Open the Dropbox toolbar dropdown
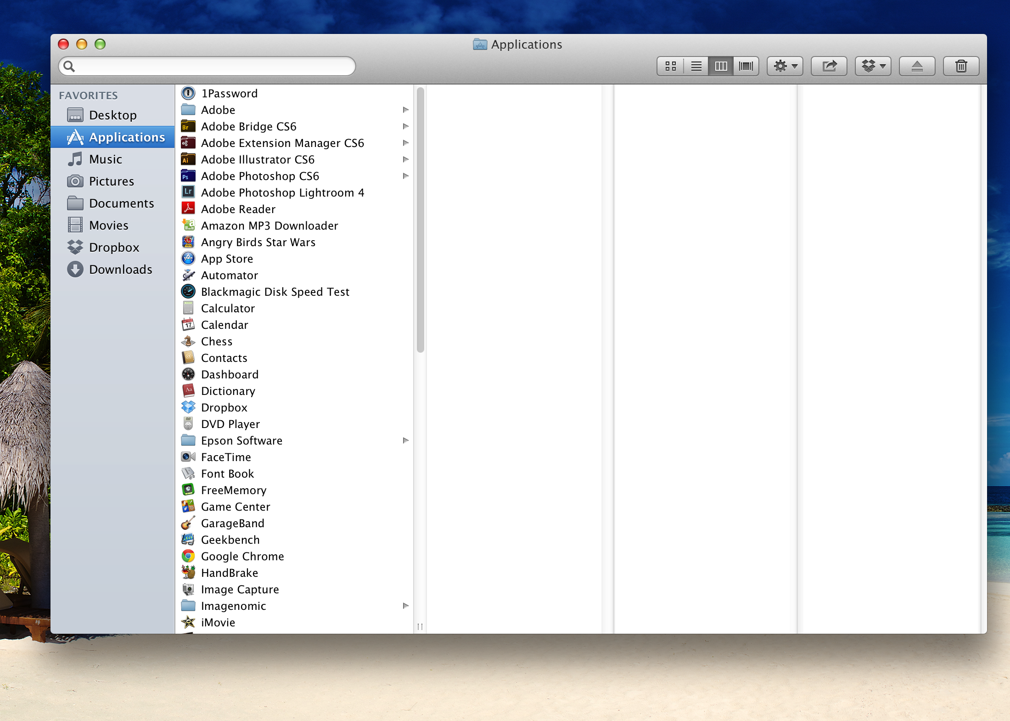Viewport: 1010px width, 721px height. (x=873, y=66)
